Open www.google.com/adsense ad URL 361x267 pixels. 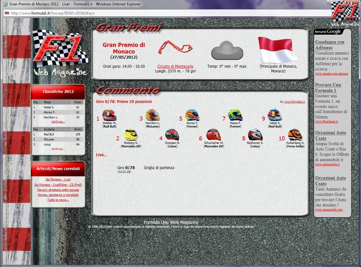pyautogui.click(x=331, y=74)
